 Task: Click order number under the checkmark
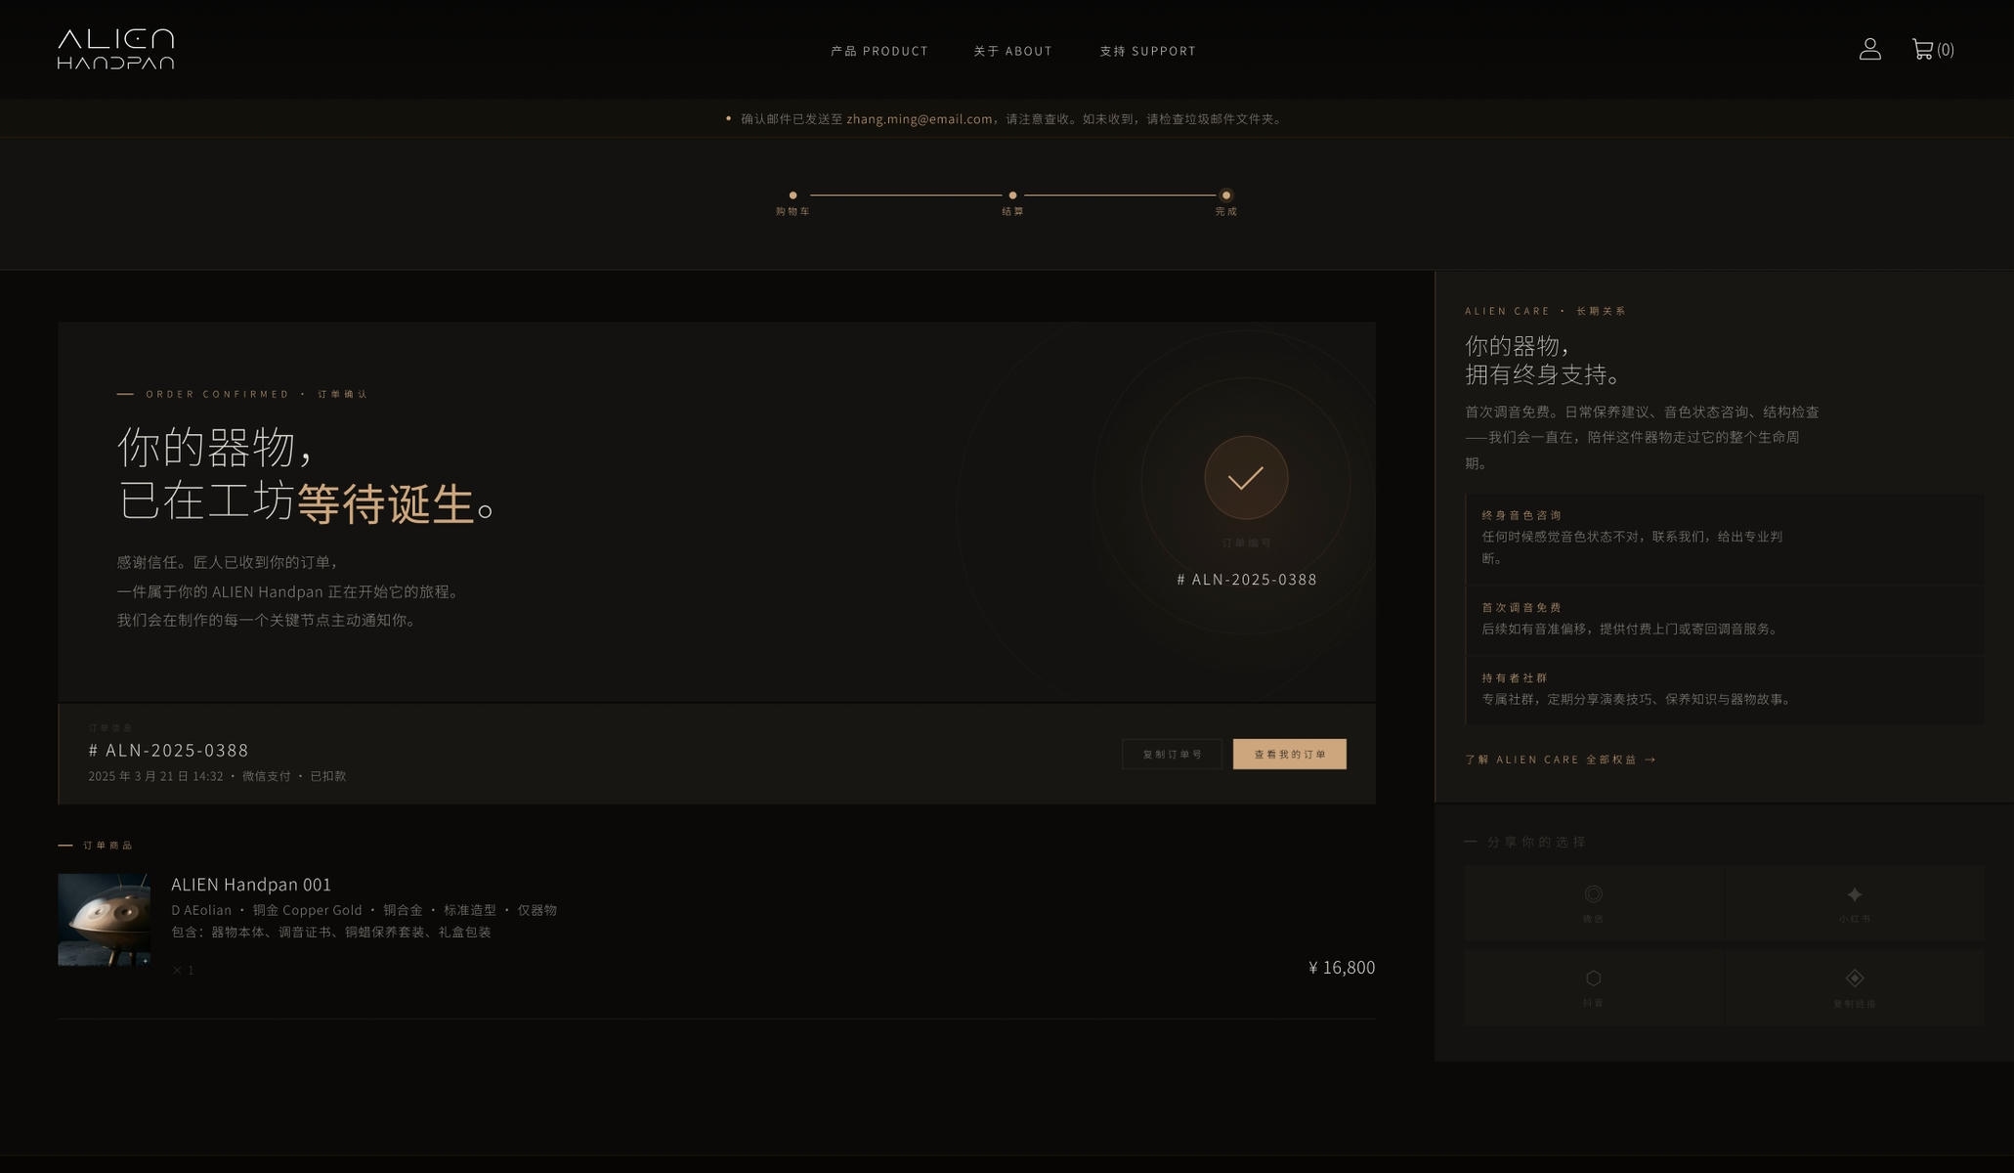pyautogui.click(x=1247, y=580)
